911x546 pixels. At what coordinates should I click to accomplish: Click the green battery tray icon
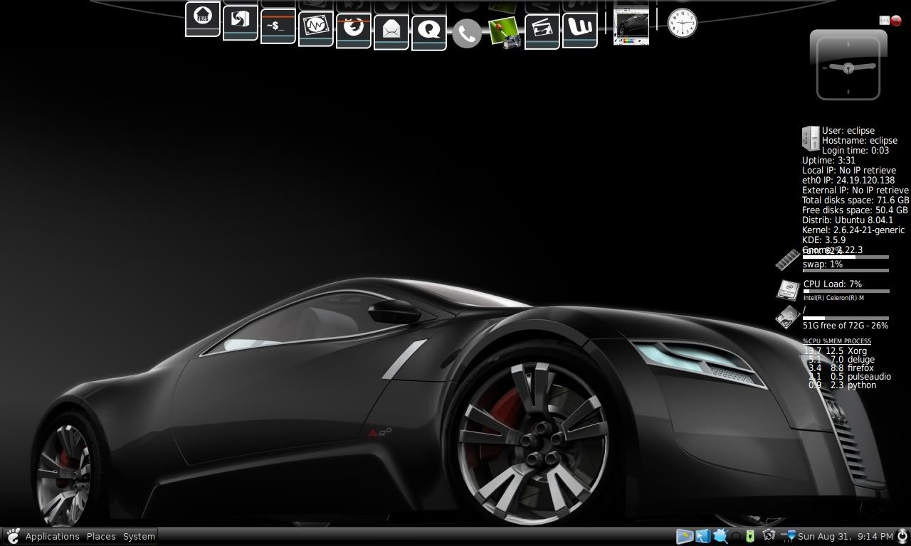coord(750,536)
